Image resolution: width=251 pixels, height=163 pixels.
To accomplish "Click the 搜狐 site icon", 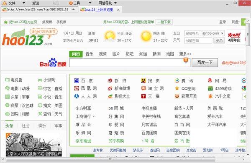I will point(143,80).
